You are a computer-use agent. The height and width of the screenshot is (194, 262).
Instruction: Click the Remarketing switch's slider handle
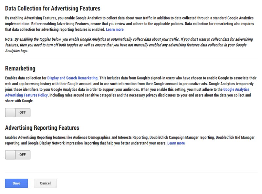point(10,112)
